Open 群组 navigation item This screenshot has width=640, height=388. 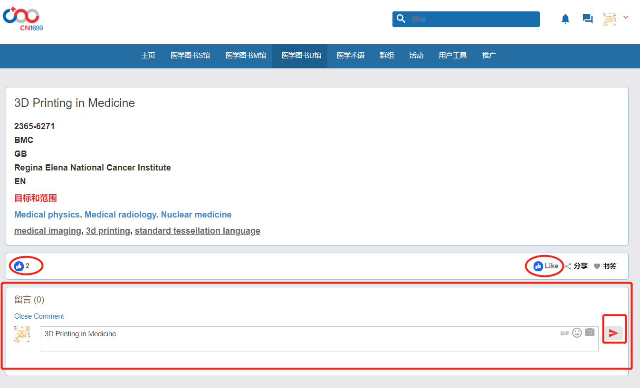387,56
